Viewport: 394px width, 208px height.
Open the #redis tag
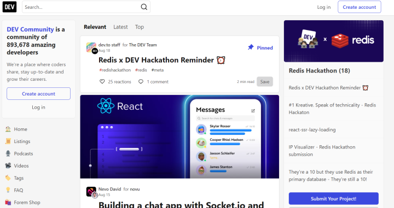click(141, 70)
